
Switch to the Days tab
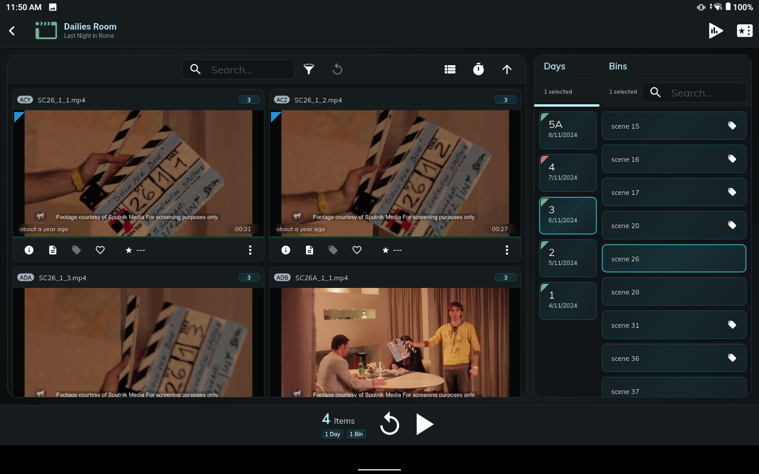[x=554, y=66]
